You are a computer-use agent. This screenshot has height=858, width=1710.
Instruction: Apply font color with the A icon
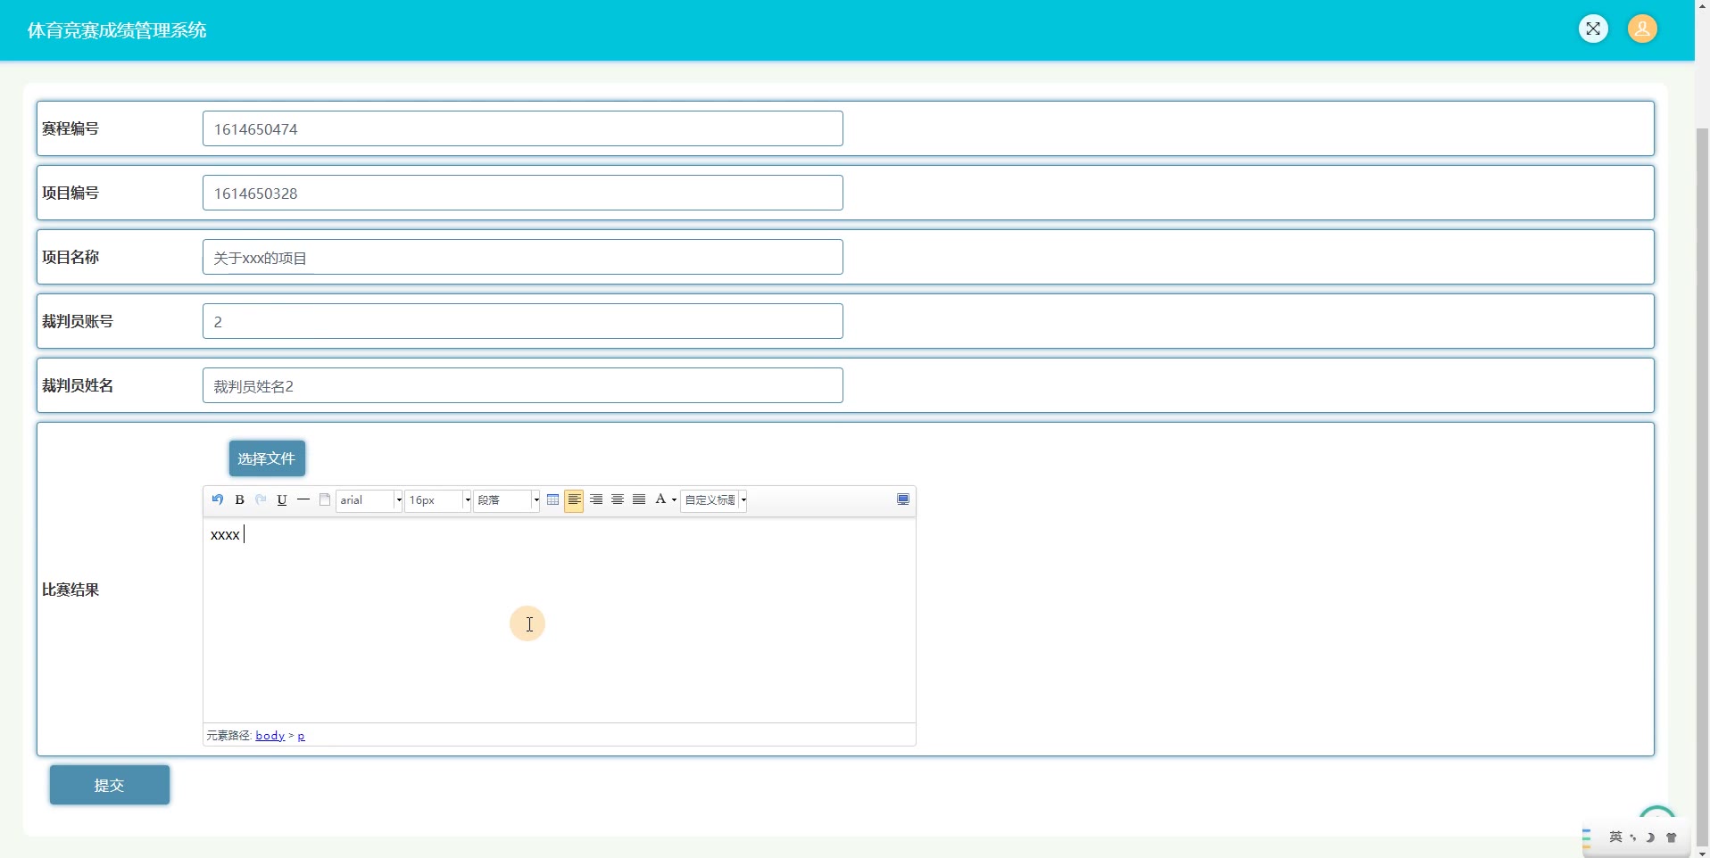point(660,499)
